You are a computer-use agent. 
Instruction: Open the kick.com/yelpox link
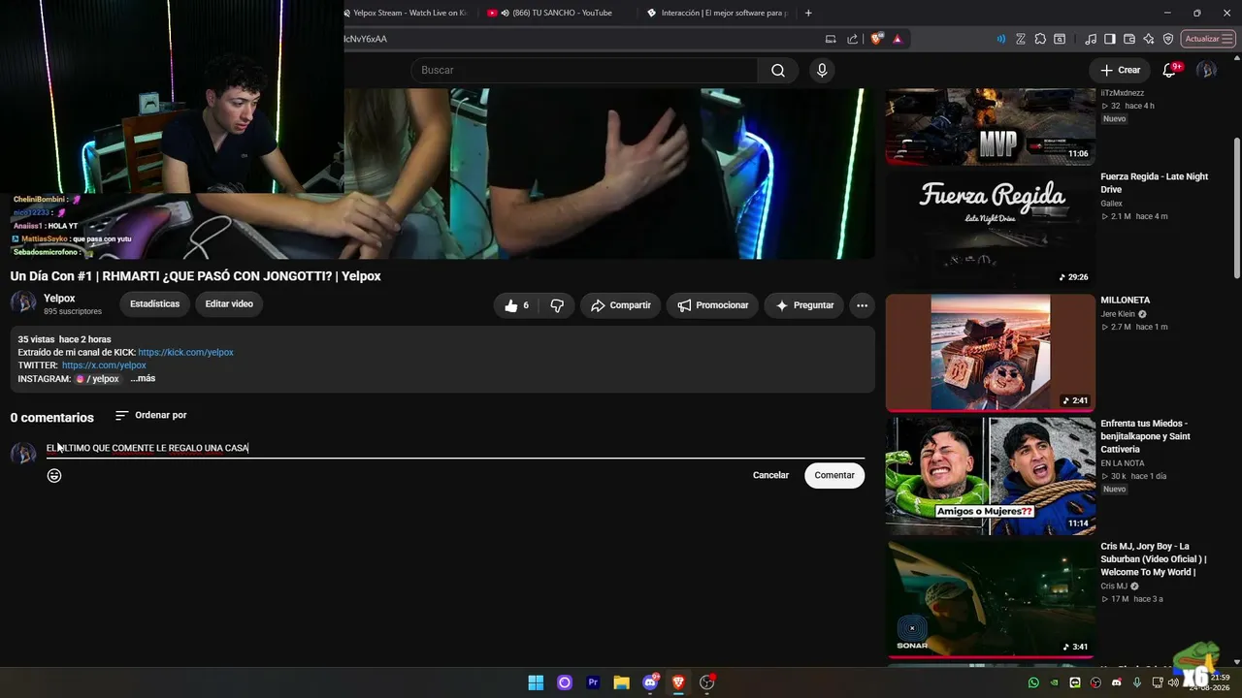click(185, 353)
